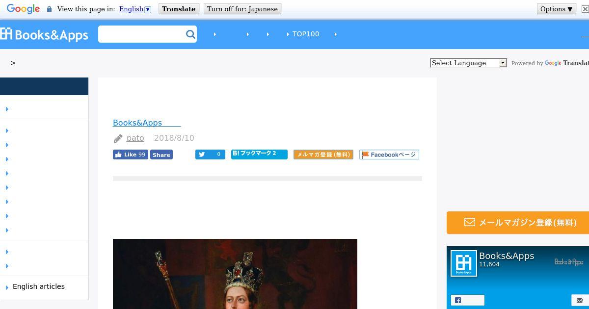Click the magnifier search icon
589x309 pixels.
190,34
